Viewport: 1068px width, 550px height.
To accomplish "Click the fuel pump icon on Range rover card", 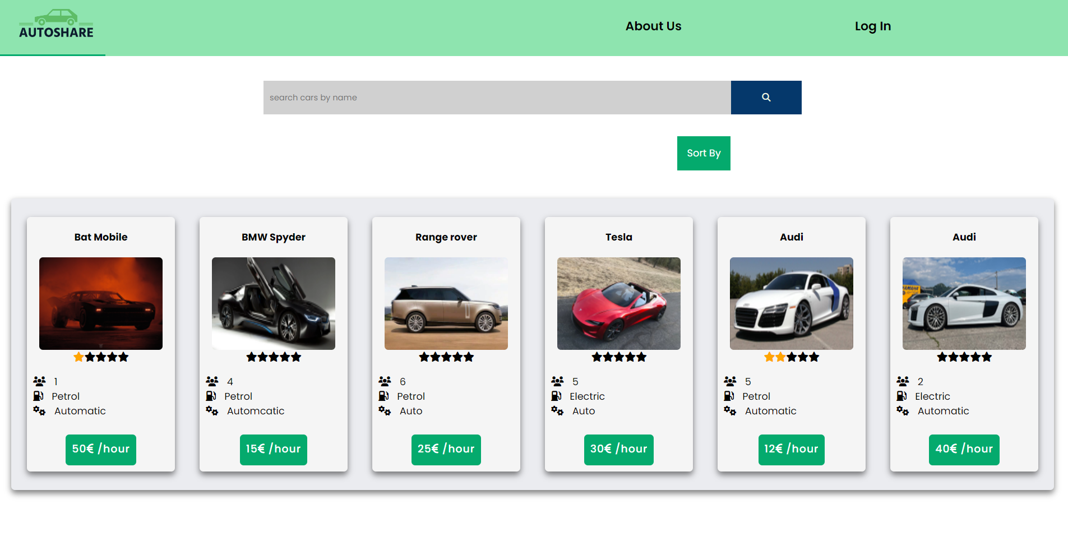I will (x=383, y=396).
